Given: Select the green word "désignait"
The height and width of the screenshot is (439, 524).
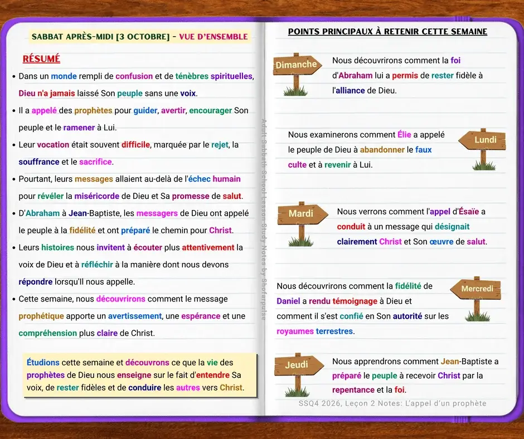Looking at the screenshot, I should 452,227.
